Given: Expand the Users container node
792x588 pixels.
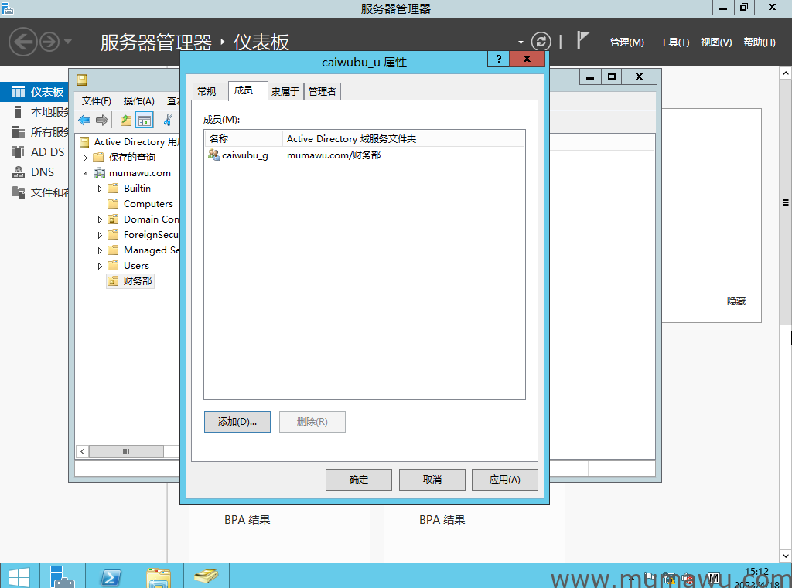Looking at the screenshot, I should [100, 266].
